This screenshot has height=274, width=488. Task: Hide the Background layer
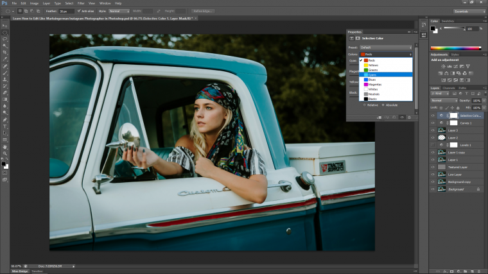pyautogui.click(x=433, y=189)
